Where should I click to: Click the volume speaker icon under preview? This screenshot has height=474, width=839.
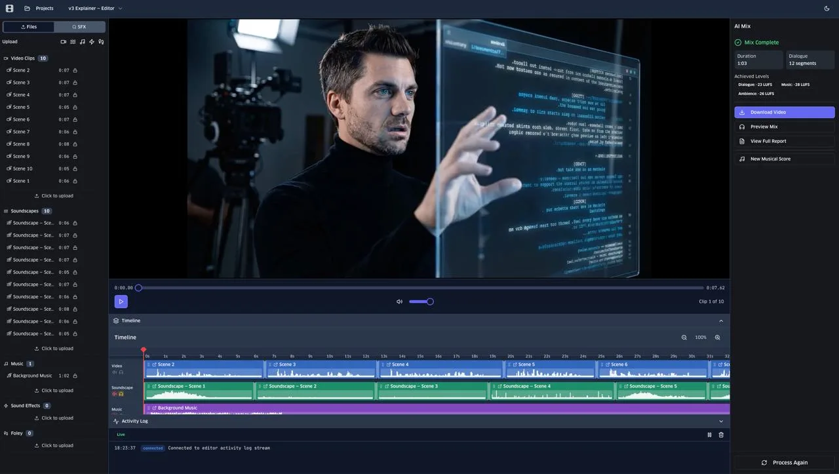[x=399, y=302]
